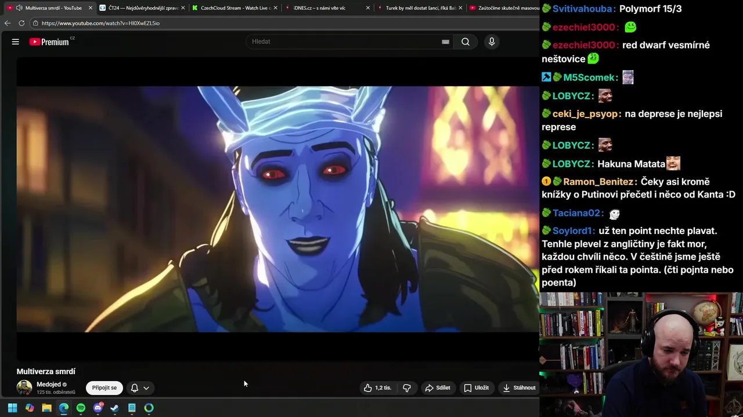
Task: Open the on-screen keyboard icon in search
Action: pos(445,42)
